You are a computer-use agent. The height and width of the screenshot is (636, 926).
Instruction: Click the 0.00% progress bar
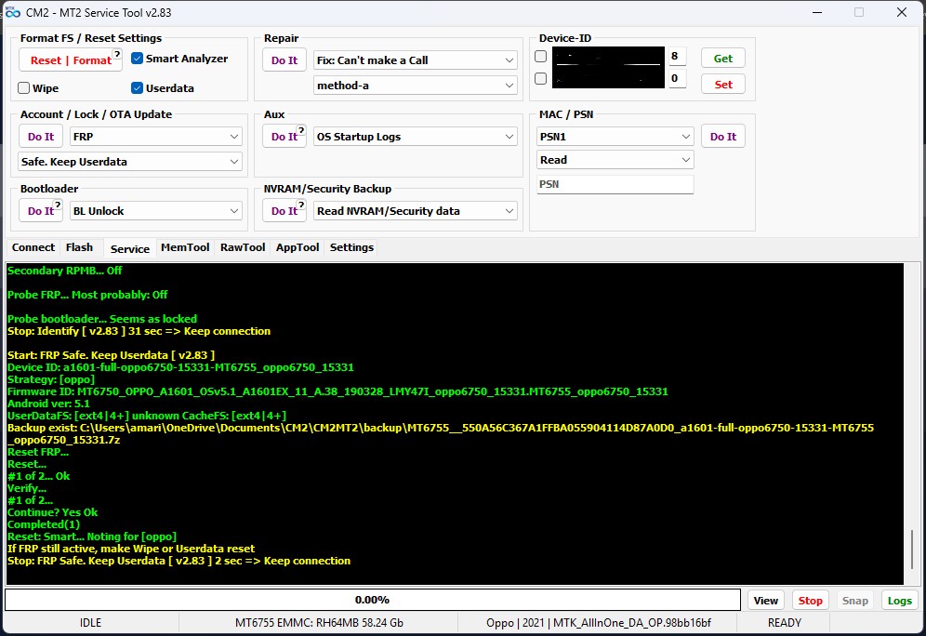[x=372, y=601]
